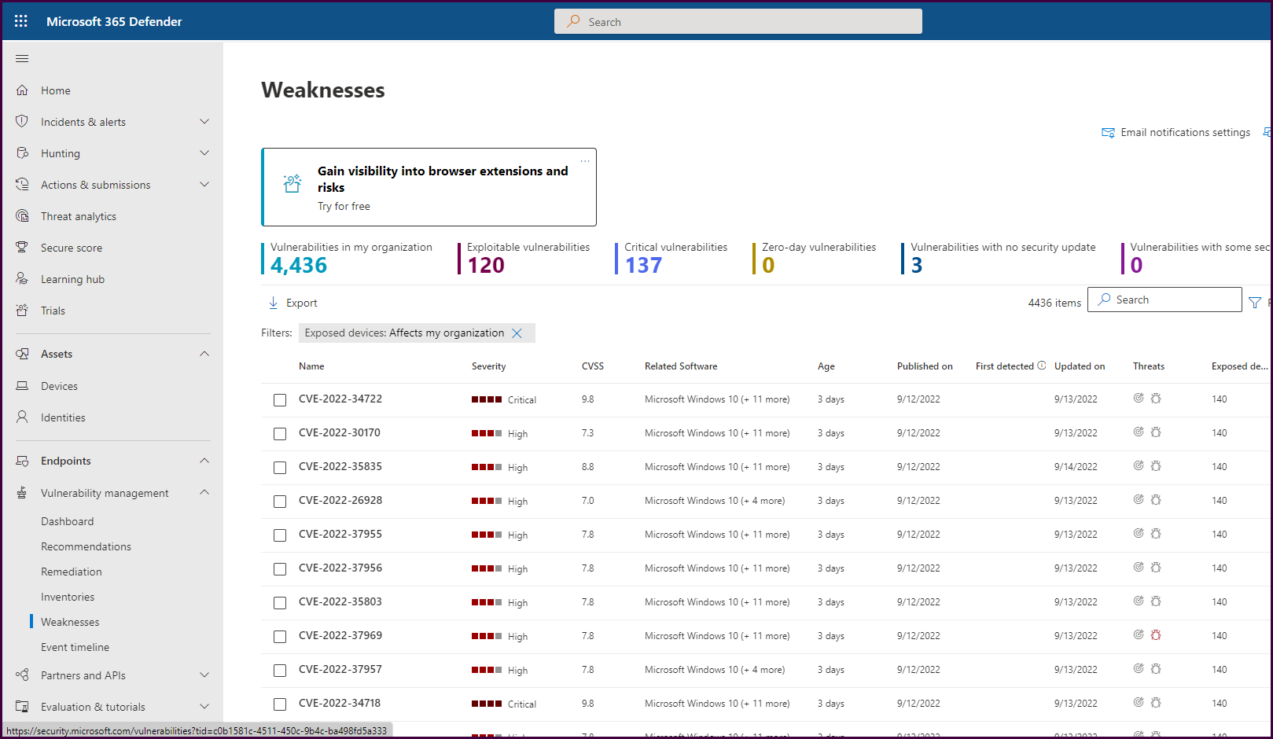This screenshot has height=739, width=1273.
Task: Expand the Incidents & alerts menu
Action: tap(204, 121)
